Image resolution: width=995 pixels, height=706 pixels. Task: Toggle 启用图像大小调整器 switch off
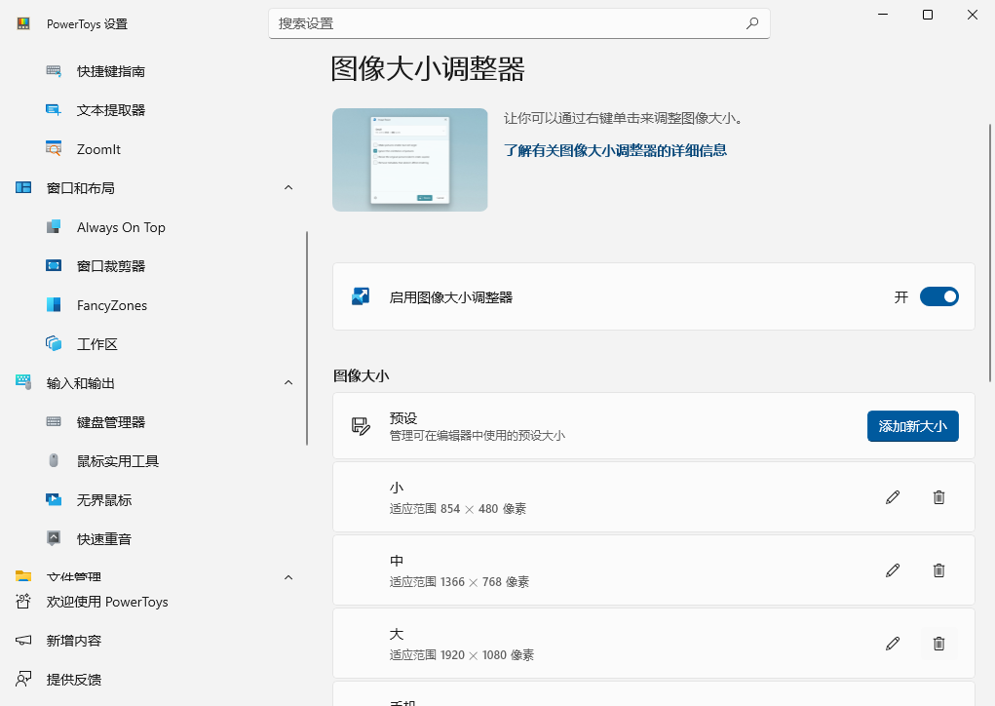[937, 296]
